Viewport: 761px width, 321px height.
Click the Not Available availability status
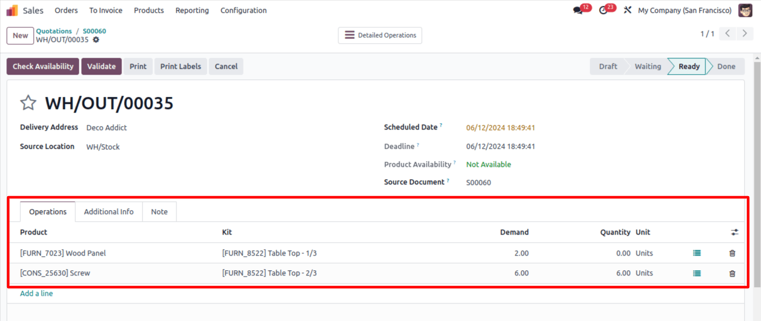[x=489, y=165]
